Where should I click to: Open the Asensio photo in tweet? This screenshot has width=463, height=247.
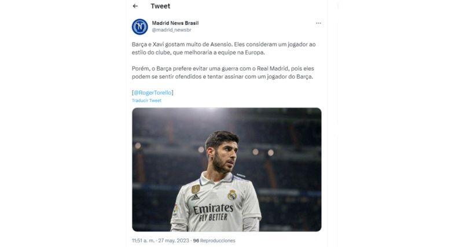point(226,169)
